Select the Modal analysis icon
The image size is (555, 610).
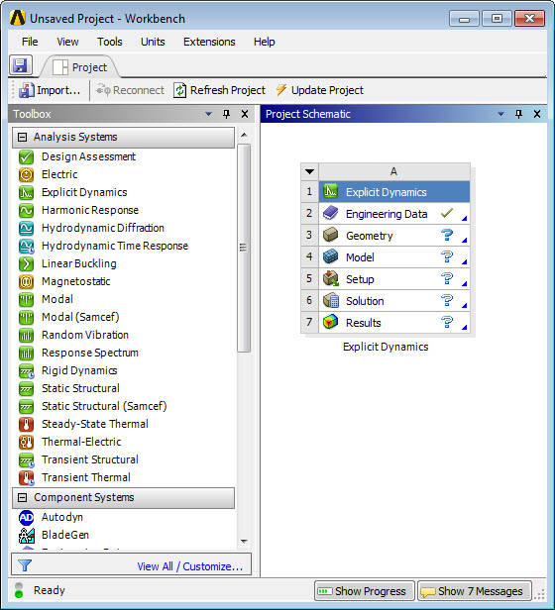pyautogui.click(x=26, y=299)
